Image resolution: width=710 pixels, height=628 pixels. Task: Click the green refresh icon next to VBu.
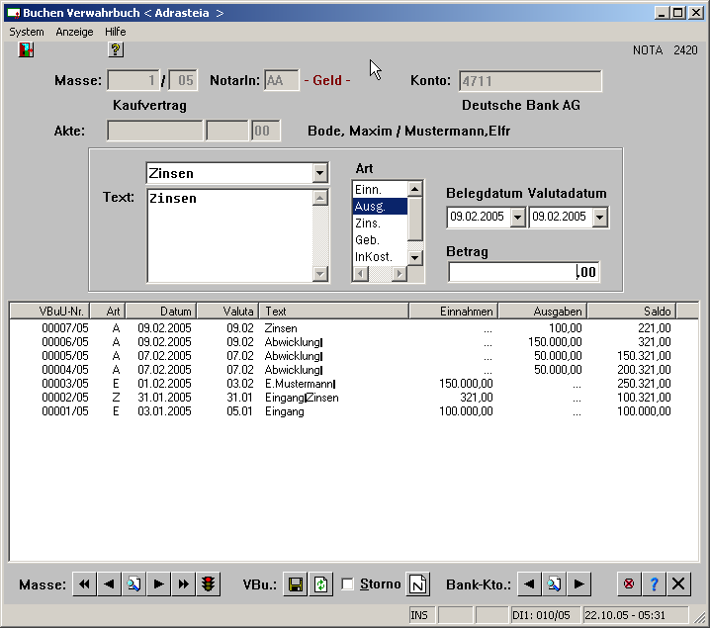point(320,584)
